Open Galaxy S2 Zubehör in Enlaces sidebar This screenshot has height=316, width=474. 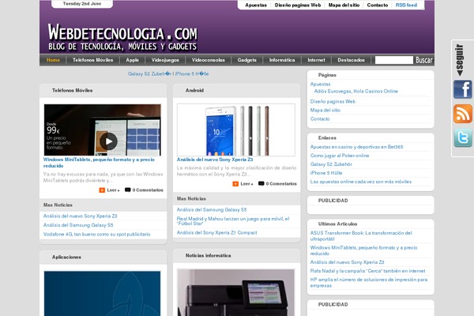point(331,164)
